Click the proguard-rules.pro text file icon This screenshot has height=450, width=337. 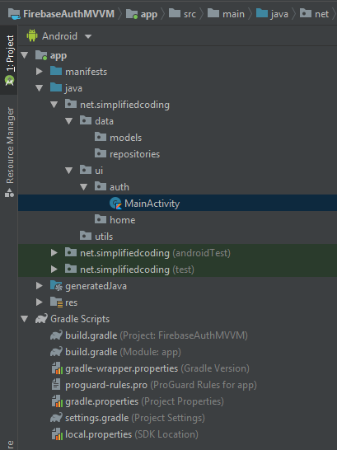point(56,385)
